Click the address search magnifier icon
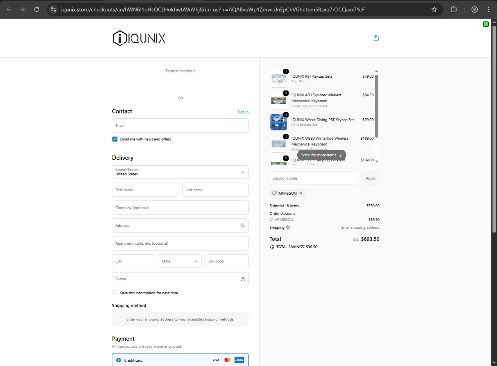Image resolution: width=497 pixels, height=366 pixels. pyautogui.click(x=243, y=225)
